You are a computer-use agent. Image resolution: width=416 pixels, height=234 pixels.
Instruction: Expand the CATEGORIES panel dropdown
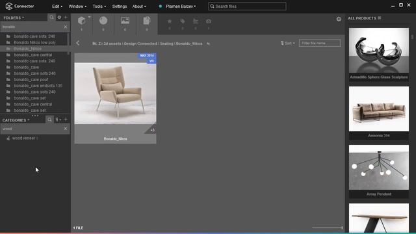pos(16,120)
